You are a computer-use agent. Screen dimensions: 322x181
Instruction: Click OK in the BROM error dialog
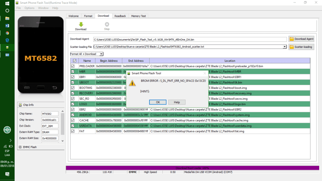click(x=158, y=102)
